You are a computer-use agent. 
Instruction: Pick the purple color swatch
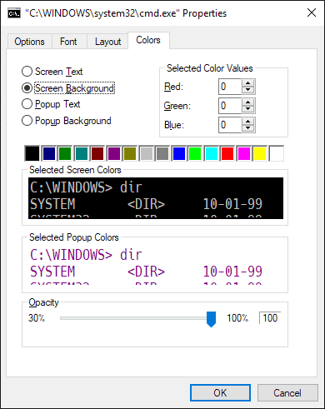click(114, 153)
